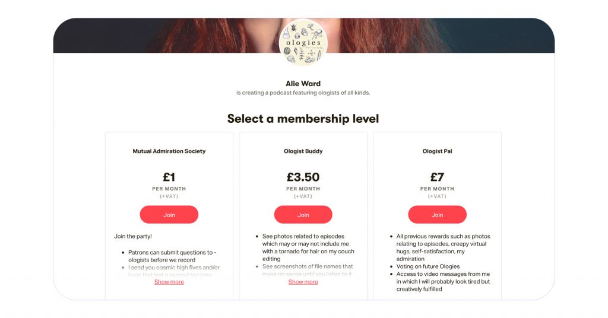The height and width of the screenshot is (318, 608).
Task: Select the Ologist Pal tier title
Action: click(x=437, y=151)
